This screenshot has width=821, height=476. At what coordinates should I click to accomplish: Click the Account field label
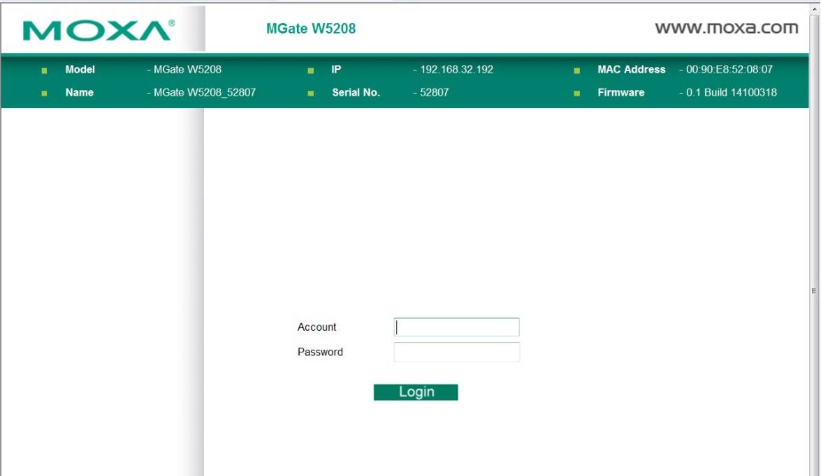point(317,327)
